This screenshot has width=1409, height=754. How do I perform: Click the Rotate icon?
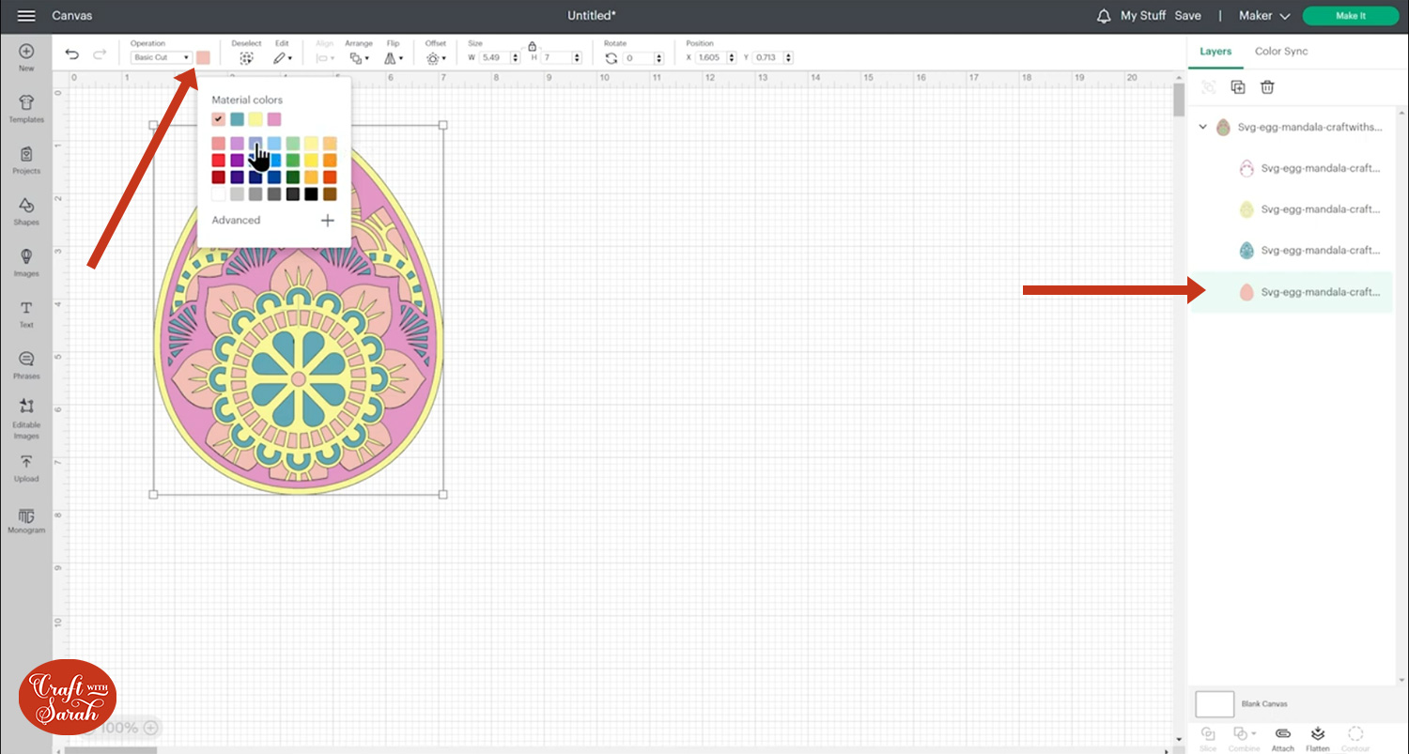pos(611,58)
